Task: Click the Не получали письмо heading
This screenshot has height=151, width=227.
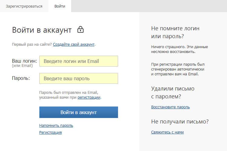Action: click(x=180, y=122)
